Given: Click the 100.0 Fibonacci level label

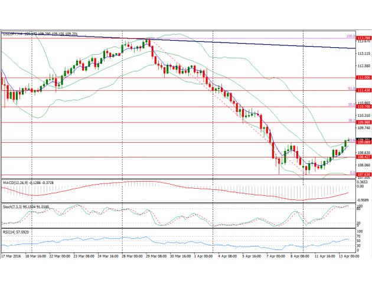Looking at the screenshot, I should (x=349, y=36).
